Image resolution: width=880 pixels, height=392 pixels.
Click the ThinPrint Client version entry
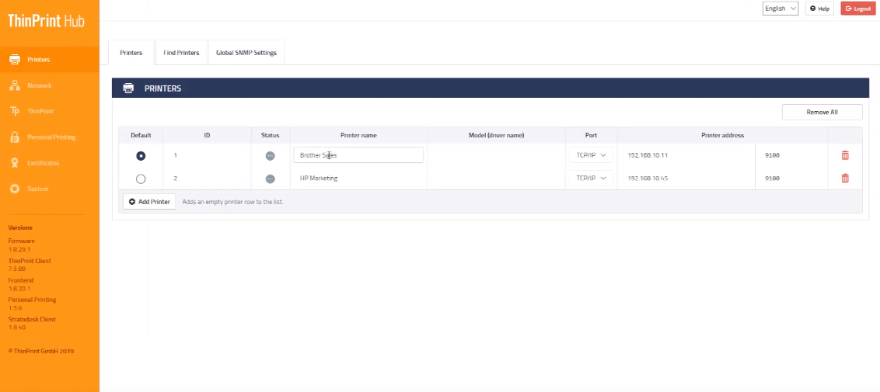[30, 265]
